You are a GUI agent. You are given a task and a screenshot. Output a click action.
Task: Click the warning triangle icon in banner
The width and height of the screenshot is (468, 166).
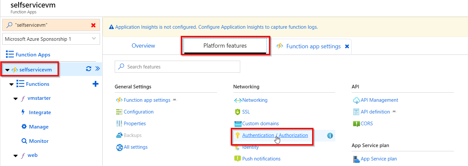point(111,27)
